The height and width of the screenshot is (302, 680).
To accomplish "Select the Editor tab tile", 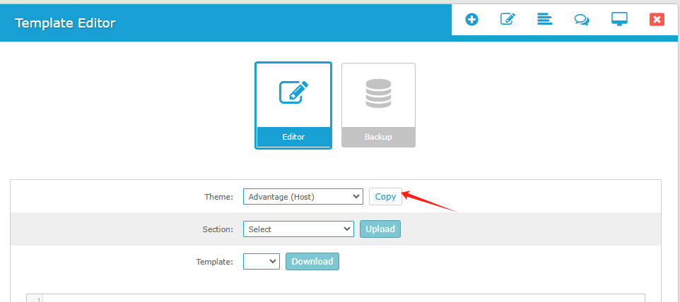I will [293, 106].
